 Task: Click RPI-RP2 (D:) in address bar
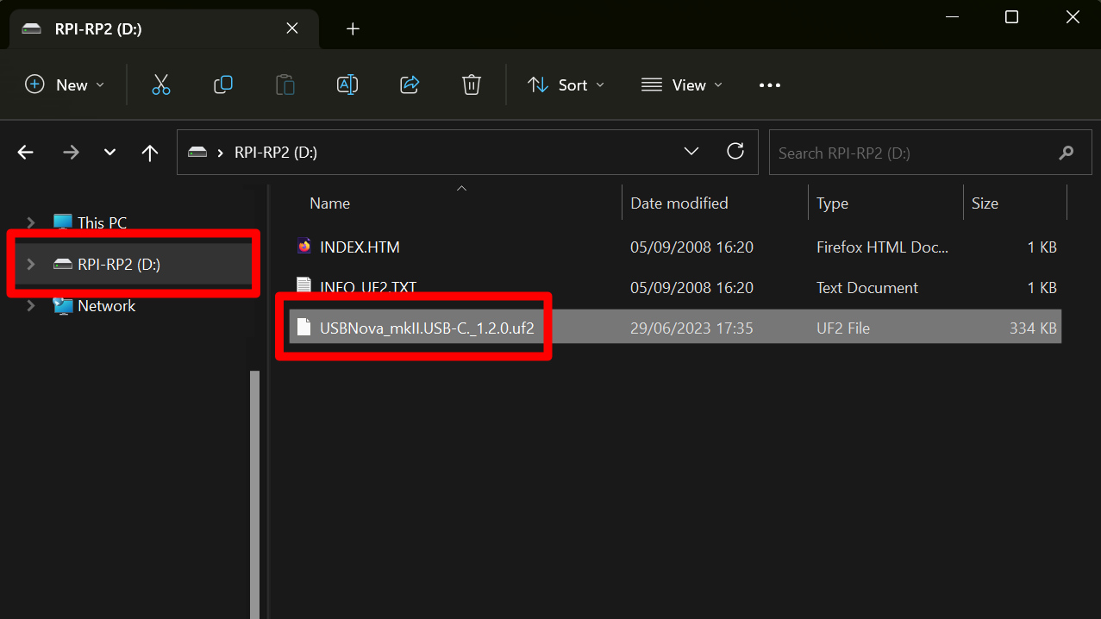(276, 153)
